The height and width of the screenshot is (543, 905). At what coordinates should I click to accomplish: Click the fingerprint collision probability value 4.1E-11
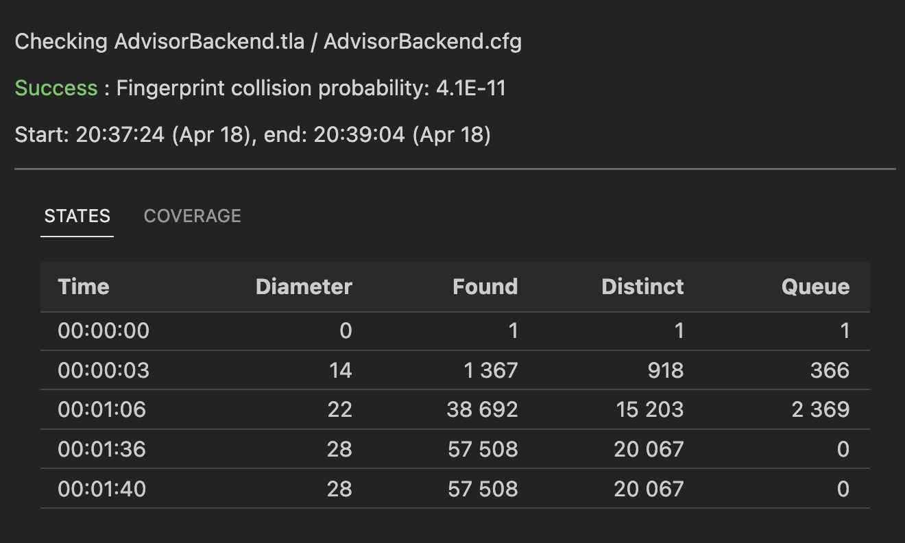click(x=471, y=88)
